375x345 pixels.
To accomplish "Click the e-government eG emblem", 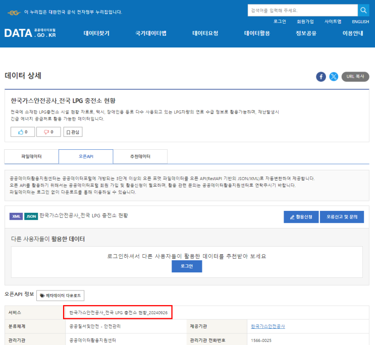I will click(x=14, y=13).
